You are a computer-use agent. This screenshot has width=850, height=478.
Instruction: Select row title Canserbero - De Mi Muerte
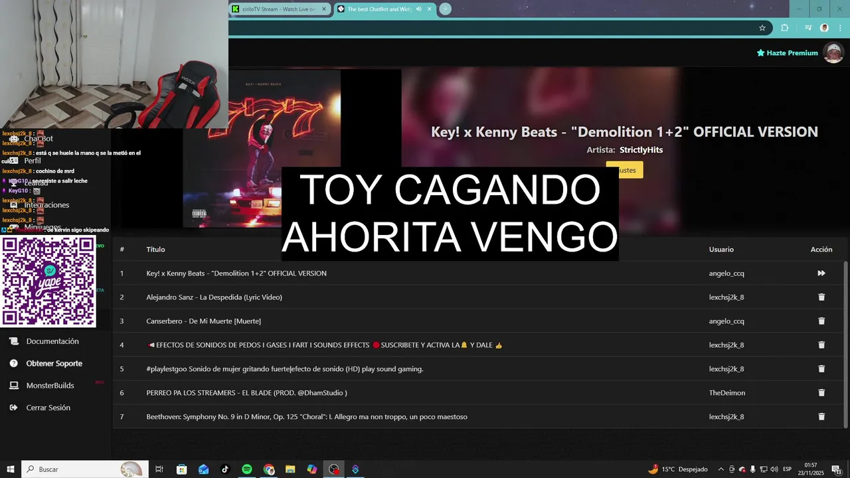click(x=203, y=321)
